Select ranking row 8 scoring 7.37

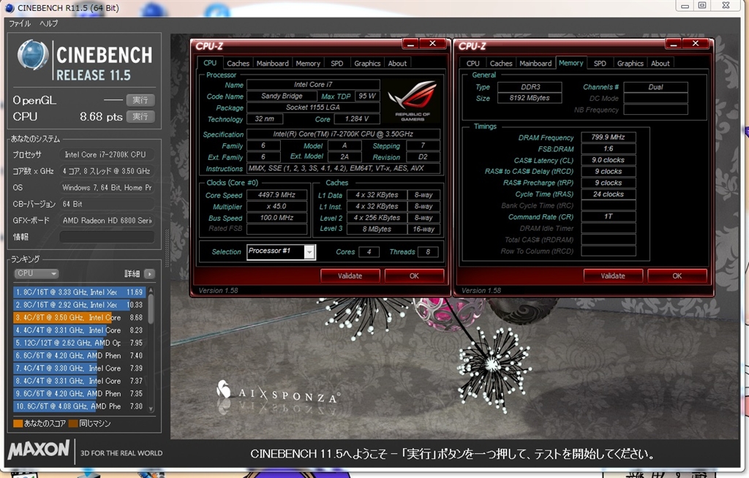click(79, 381)
